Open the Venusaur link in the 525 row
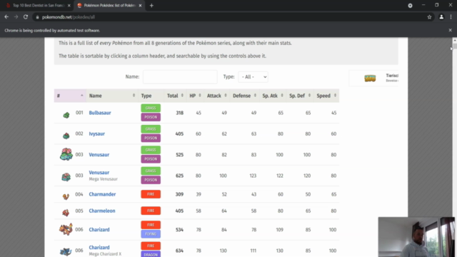The height and width of the screenshot is (257, 457). click(x=99, y=155)
